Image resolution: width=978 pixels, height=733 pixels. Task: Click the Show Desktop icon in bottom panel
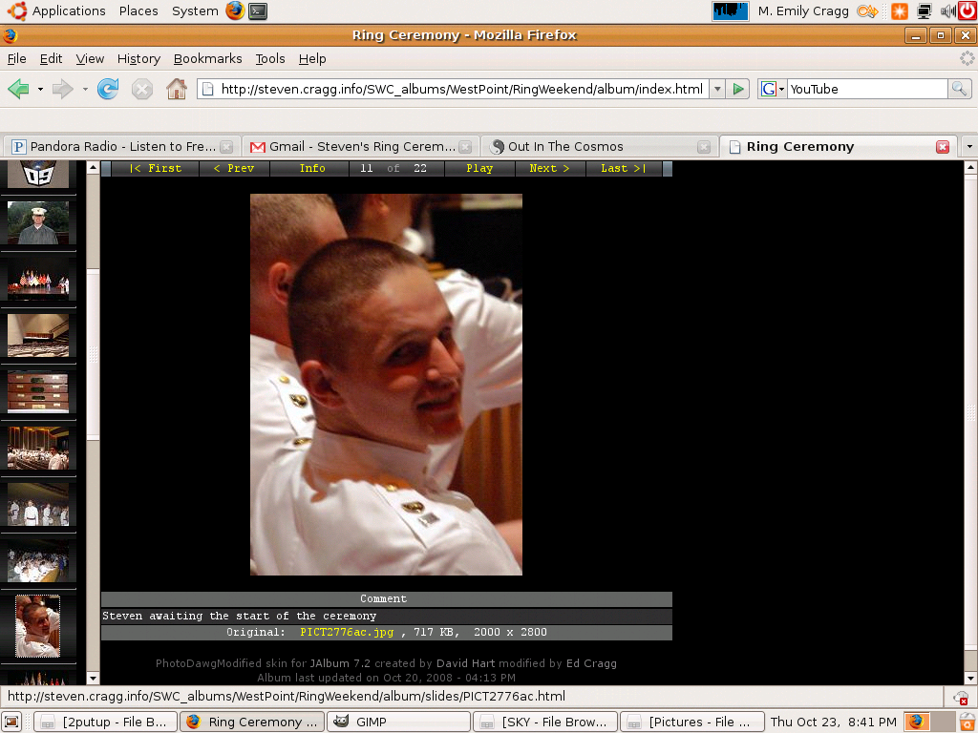[11, 722]
